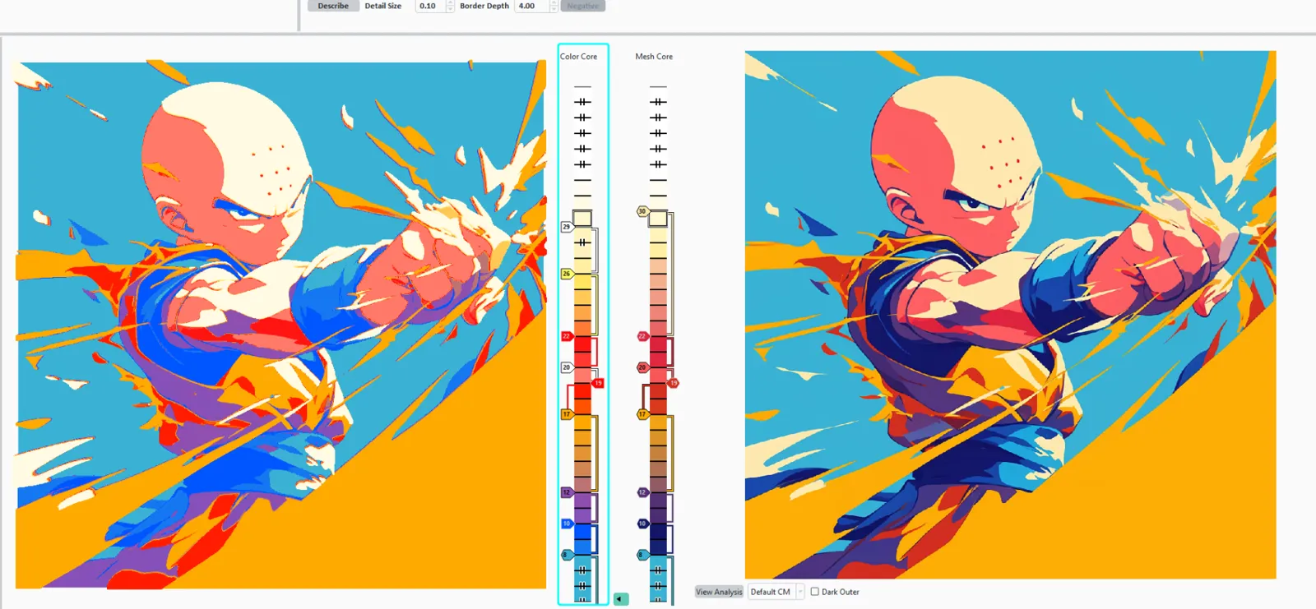Select red marker 19 in Color Core
Screen dimensions: 1316x609
click(598, 383)
